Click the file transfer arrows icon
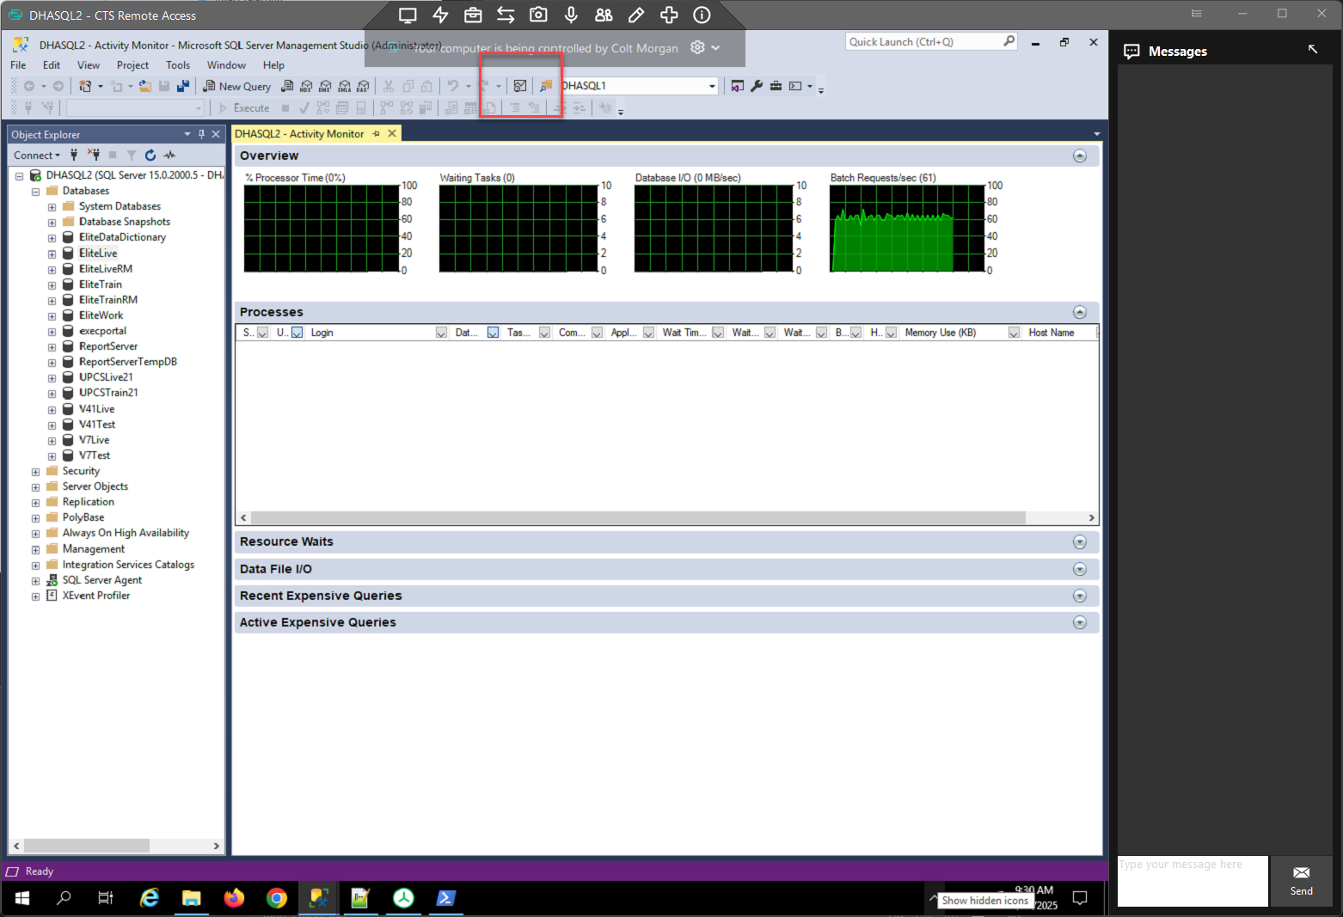The width and height of the screenshot is (1343, 917). coord(506,15)
